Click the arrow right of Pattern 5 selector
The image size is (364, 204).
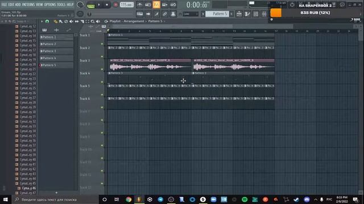pos(231,14)
